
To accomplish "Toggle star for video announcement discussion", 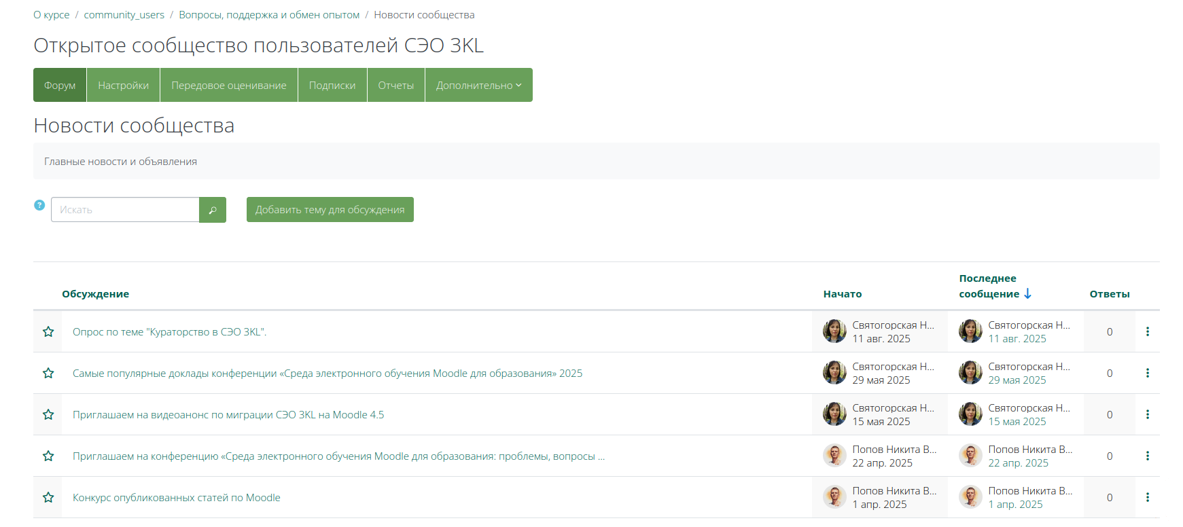I will coord(48,414).
